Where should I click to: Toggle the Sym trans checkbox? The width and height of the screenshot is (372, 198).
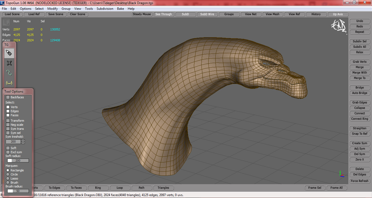pos(8,129)
